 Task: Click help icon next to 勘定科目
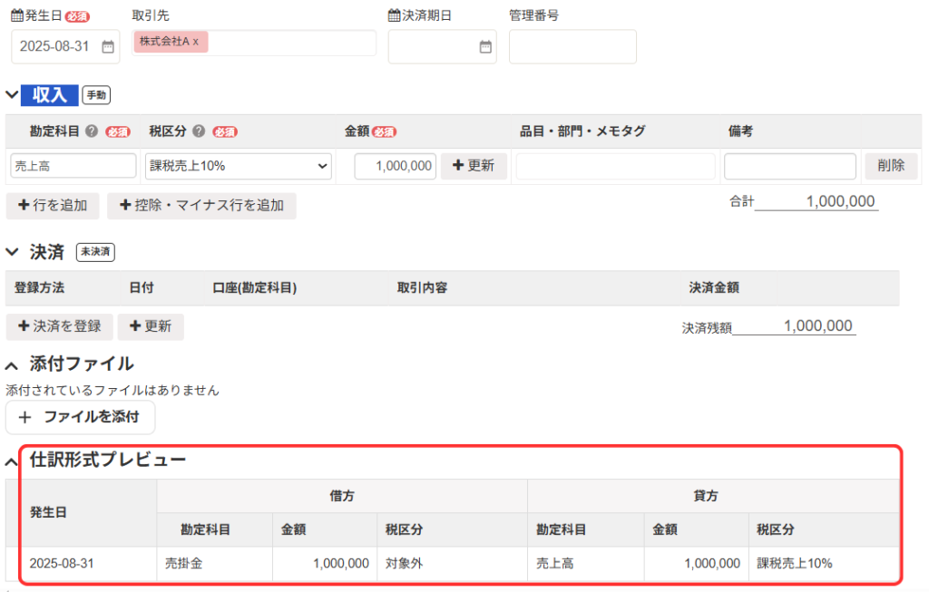click(x=92, y=131)
